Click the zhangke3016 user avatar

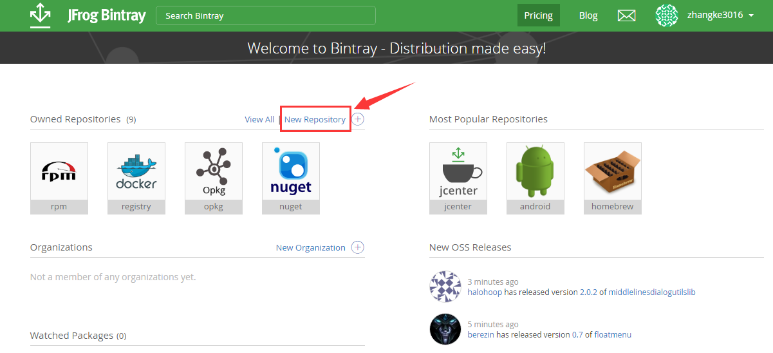tap(667, 15)
